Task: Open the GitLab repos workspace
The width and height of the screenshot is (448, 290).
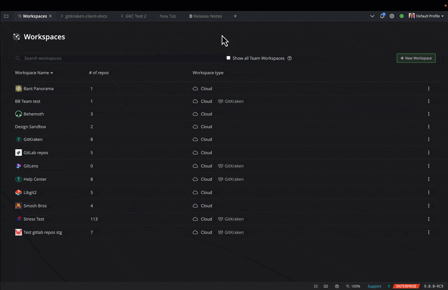Action: 36,153
